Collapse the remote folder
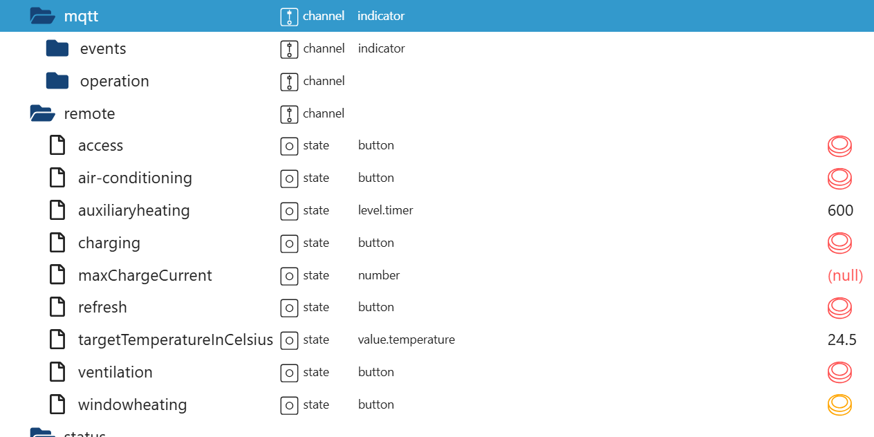 click(x=41, y=113)
